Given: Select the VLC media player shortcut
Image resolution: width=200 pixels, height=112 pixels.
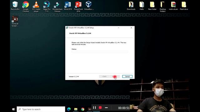Looking at the screenshot, I should [x=36, y=7].
